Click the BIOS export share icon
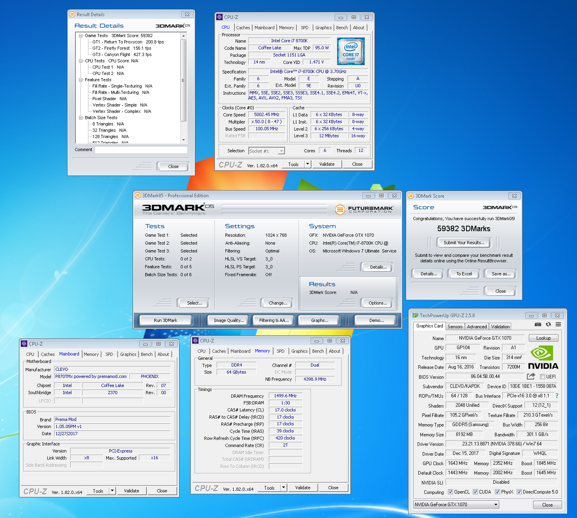The height and width of the screenshot is (518, 577). pyautogui.click(x=531, y=376)
